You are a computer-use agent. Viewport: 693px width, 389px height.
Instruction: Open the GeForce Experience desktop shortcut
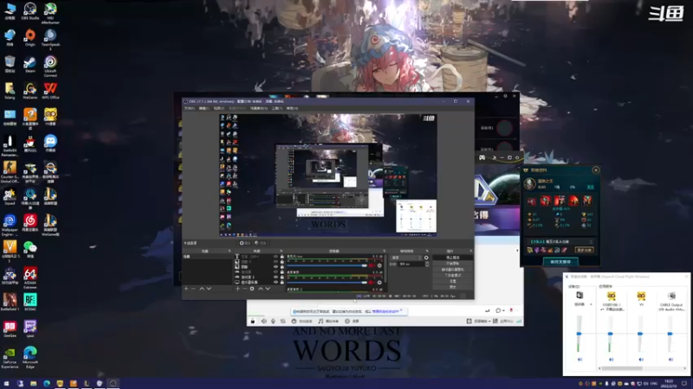point(10,358)
